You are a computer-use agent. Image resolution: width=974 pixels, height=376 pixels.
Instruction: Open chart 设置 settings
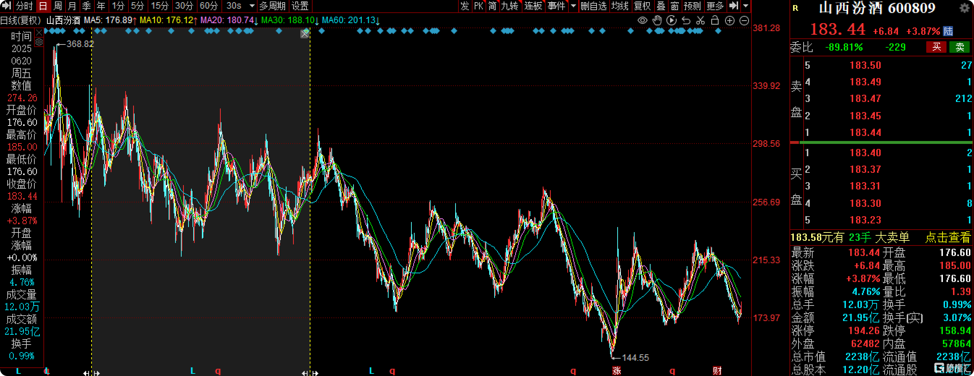click(300, 6)
